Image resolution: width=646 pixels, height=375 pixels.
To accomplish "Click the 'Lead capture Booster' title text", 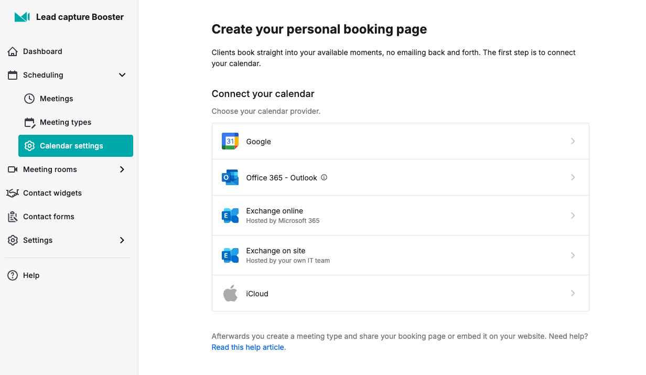I will [x=80, y=17].
